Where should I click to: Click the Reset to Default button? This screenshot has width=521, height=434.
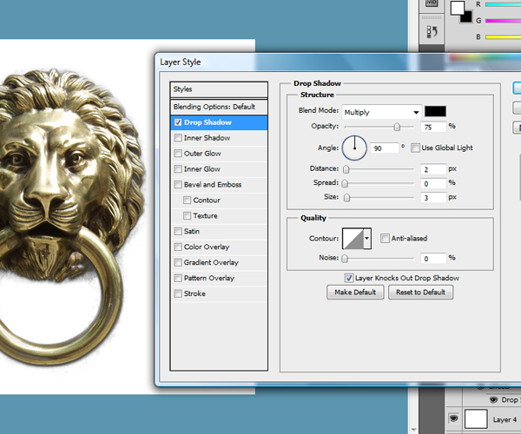point(420,293)
